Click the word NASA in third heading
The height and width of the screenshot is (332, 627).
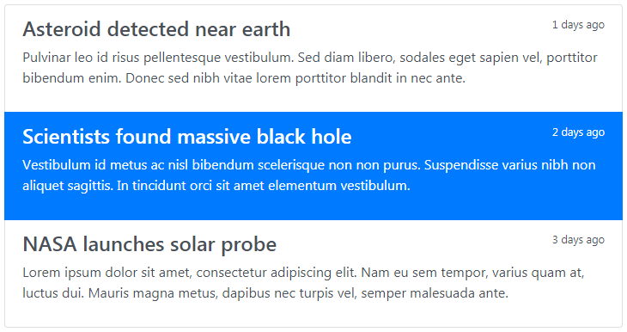point(50,244)
